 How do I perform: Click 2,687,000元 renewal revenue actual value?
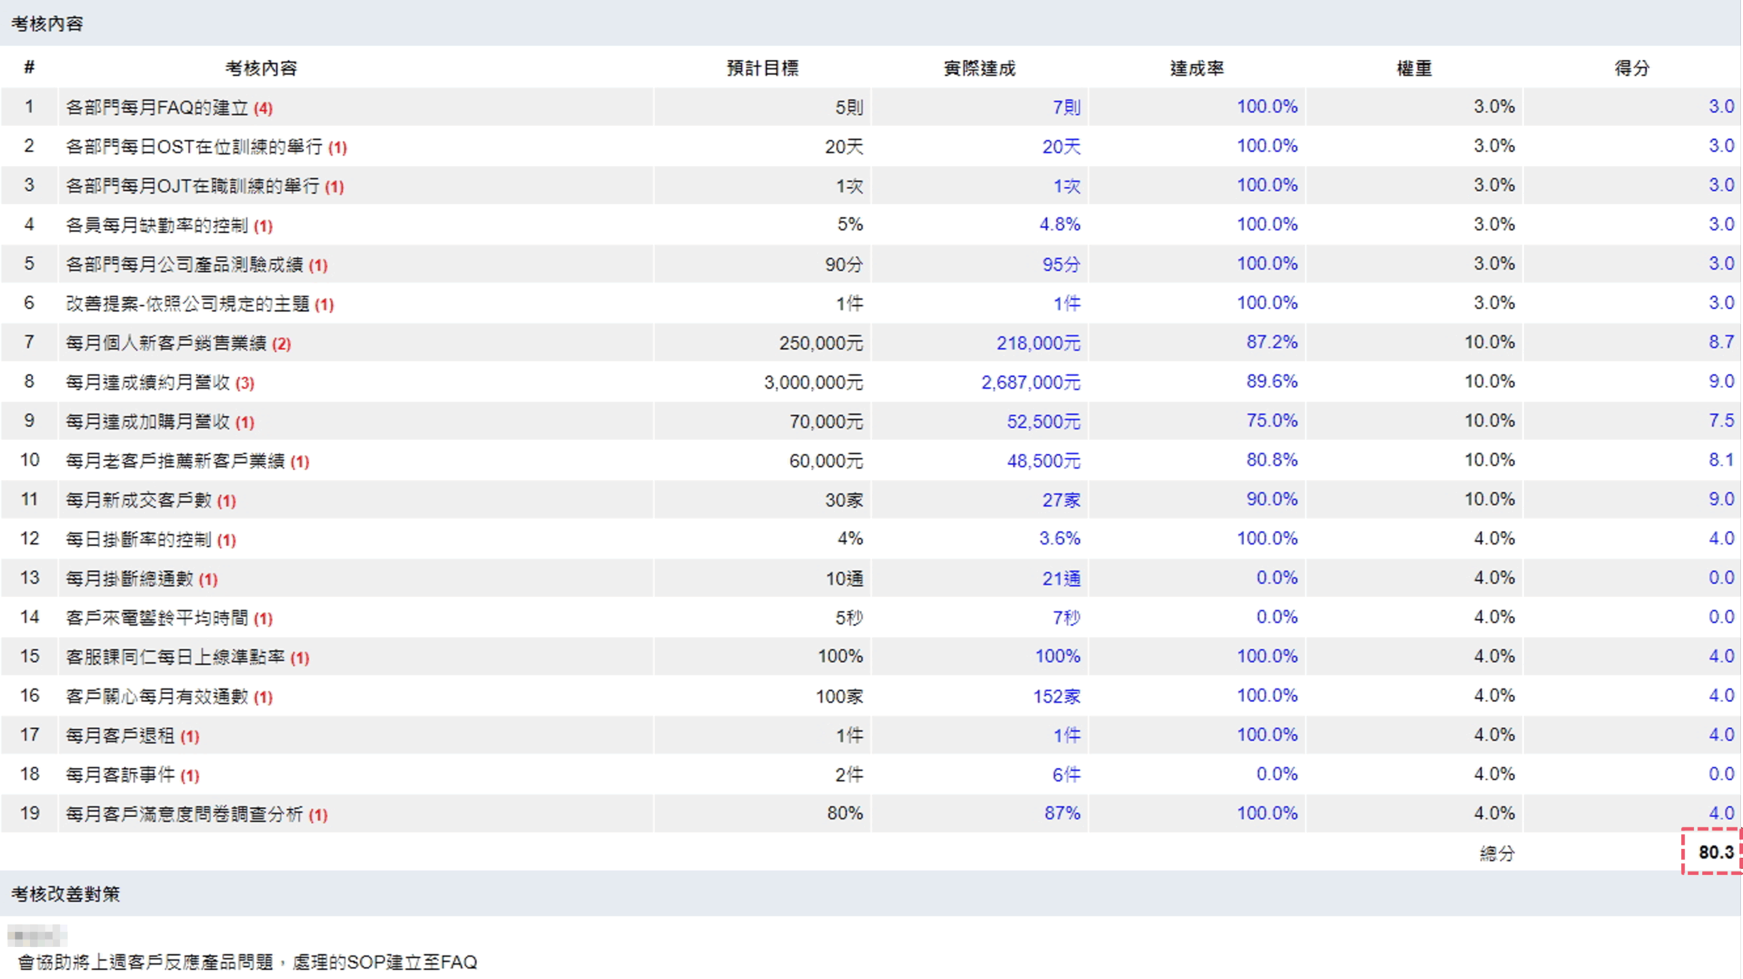[x=1029, y=383]
